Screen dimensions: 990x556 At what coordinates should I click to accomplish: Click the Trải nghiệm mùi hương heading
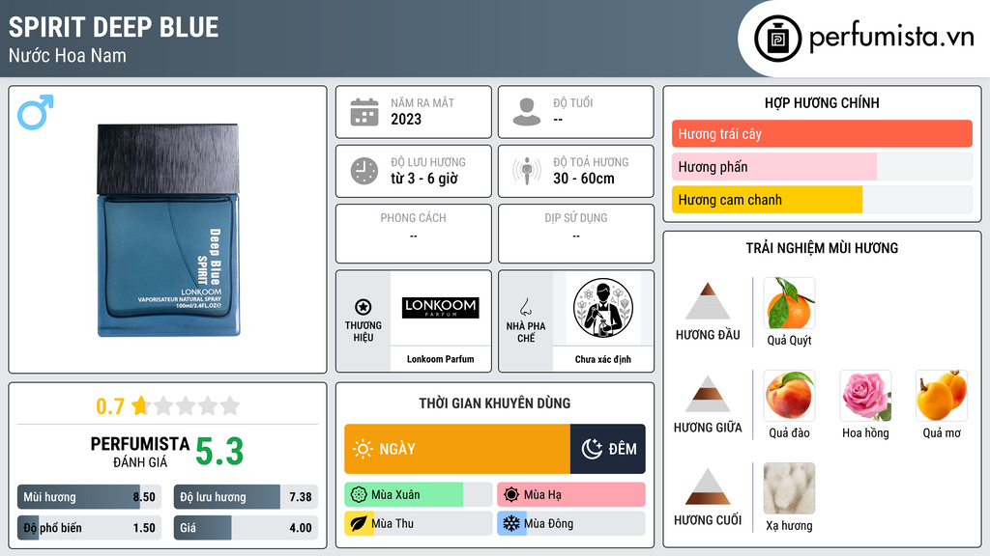[x=822, y=248]
